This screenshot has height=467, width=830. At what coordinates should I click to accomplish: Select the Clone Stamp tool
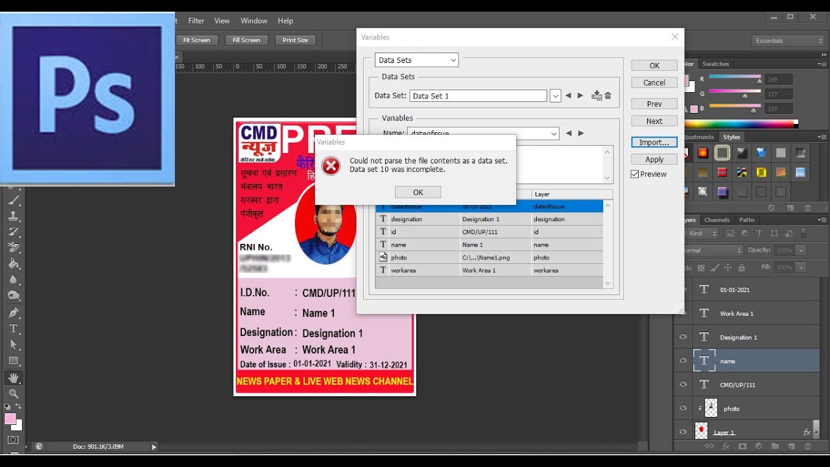point(14,216)
